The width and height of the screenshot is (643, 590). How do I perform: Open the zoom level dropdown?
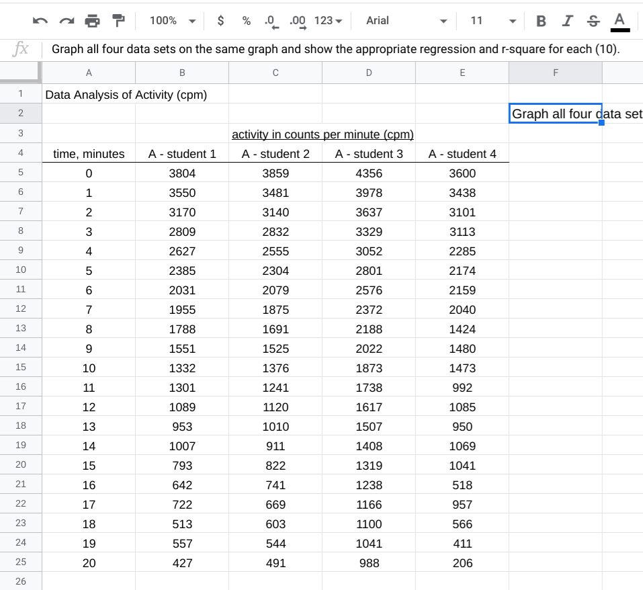(x=171, y=21)
